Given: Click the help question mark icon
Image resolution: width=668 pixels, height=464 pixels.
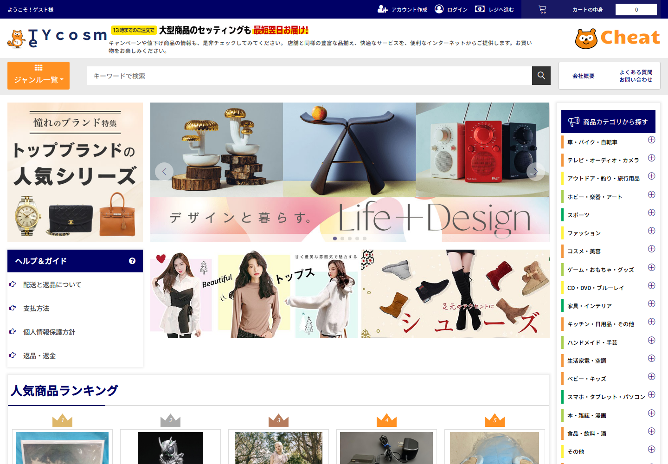Looking at the screenshot, I should point(132,261).
